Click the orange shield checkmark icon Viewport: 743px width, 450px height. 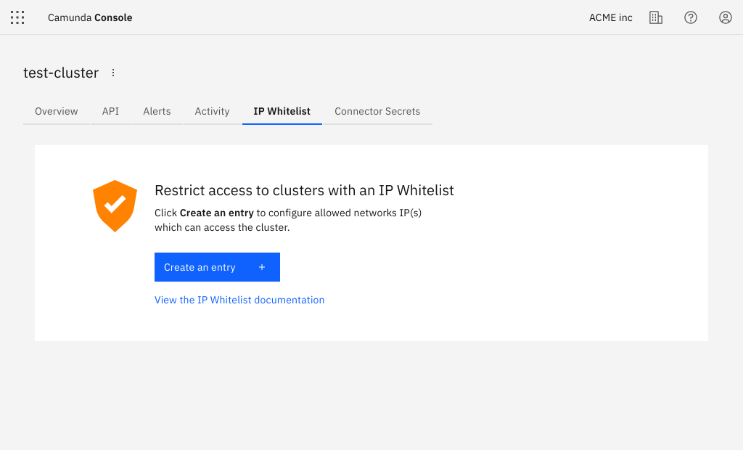tap(115, 205)
